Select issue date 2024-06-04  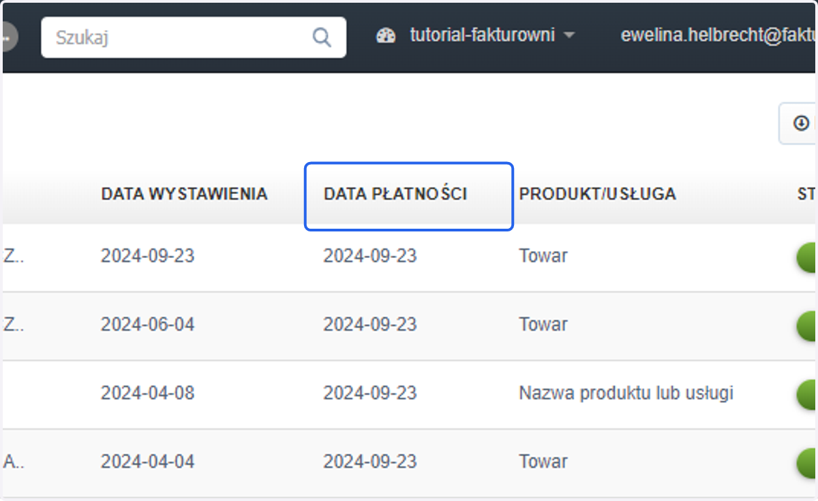pyautogui.click(x=148, y=324)
